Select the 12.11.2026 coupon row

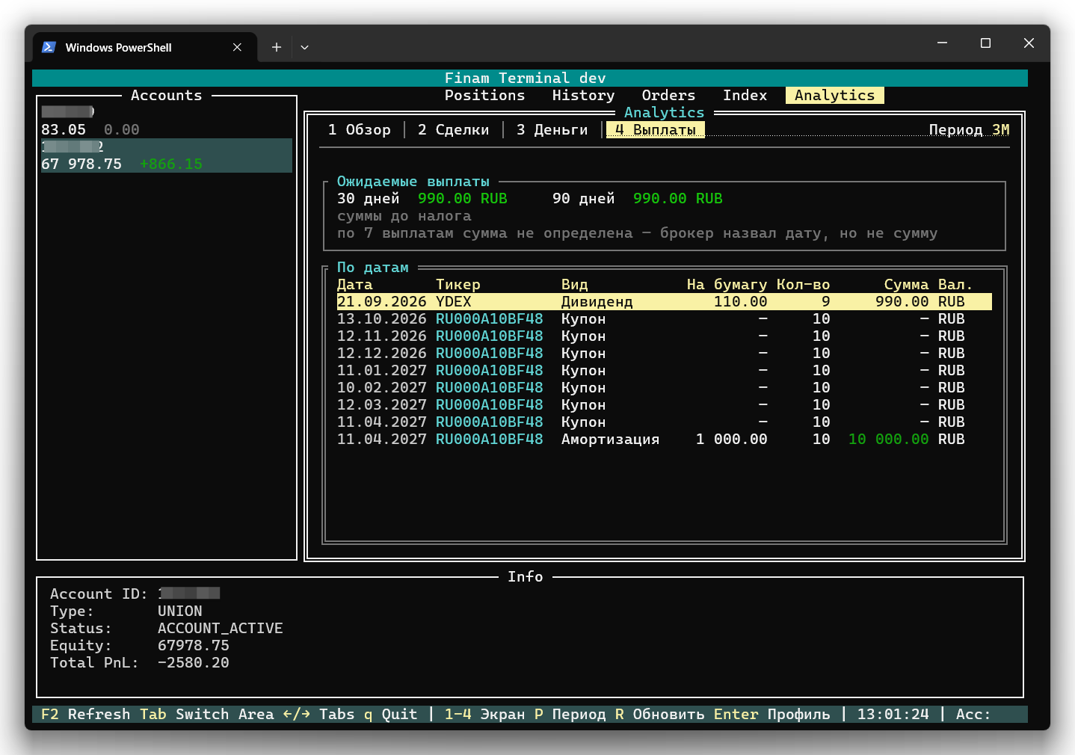[664, 336]
